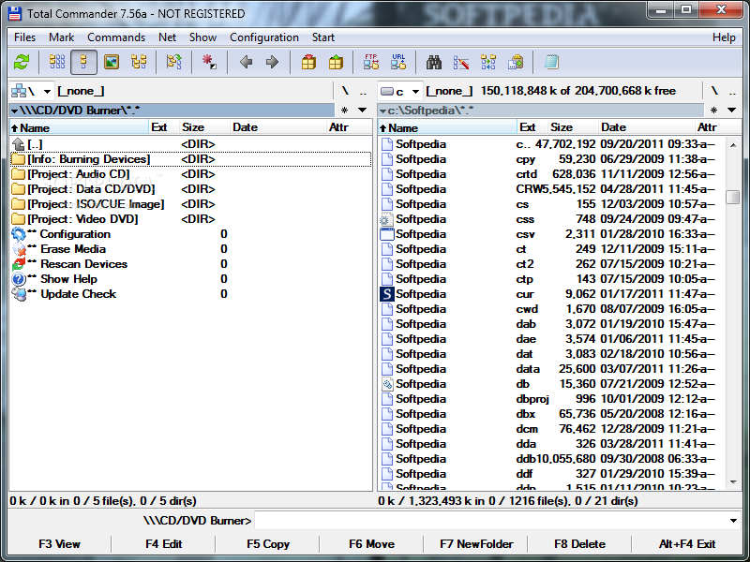Go to root in left panel

pyautogui.click(x=345, y=91)
